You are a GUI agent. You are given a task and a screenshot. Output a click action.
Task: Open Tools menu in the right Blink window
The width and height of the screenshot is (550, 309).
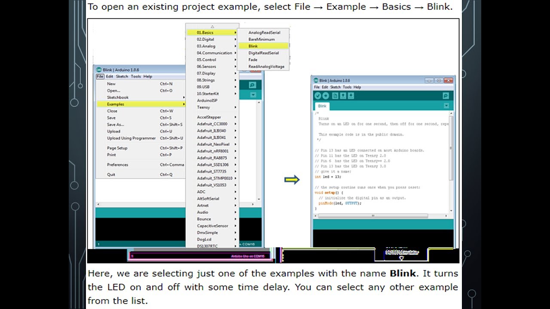click(x=347, y=87)
